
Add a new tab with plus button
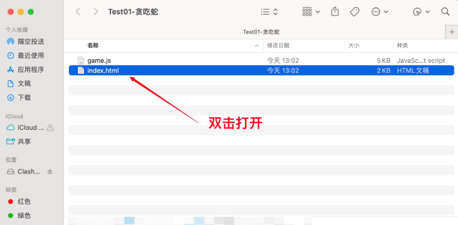pos(452,32)
